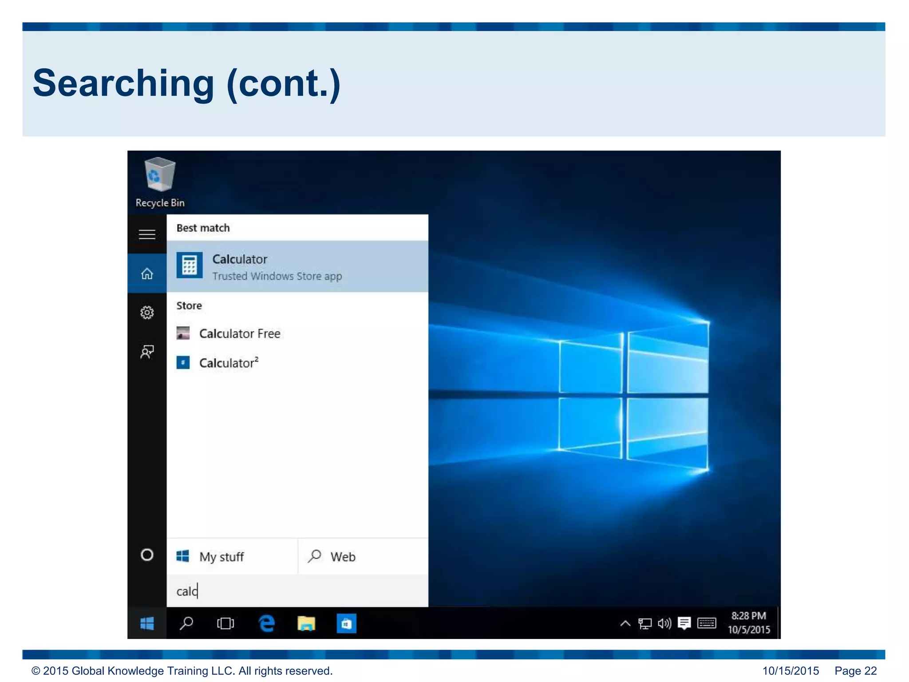Click the search box containing calc
The width and height of the screenshot is (909, 682).
click(x=296, y=591)
